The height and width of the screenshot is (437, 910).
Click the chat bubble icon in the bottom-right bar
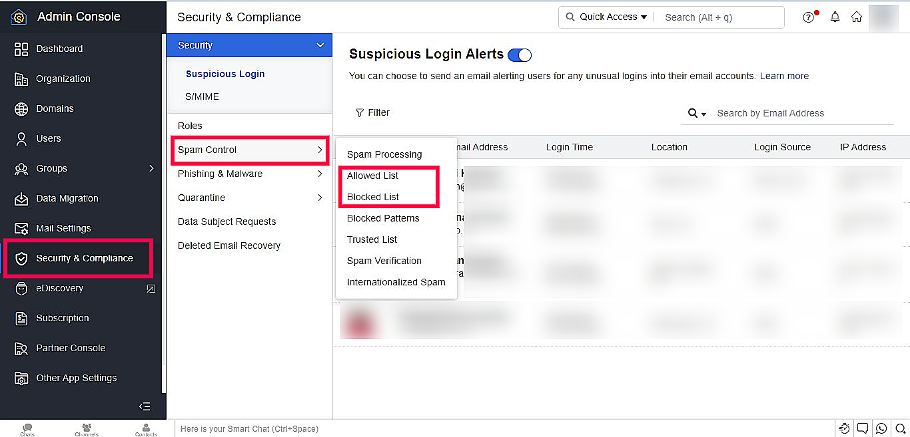[863, 428]
